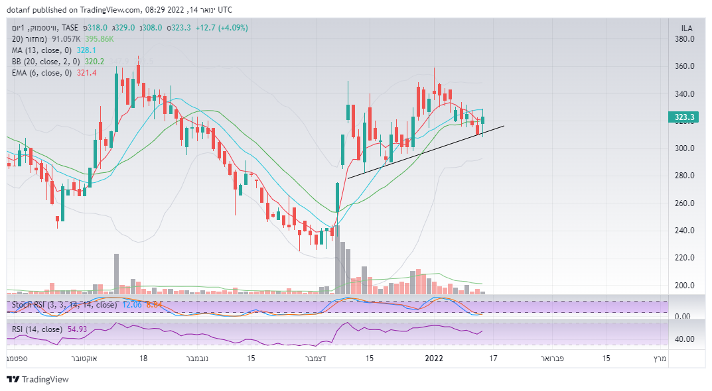712x391 pixels.
Task: Select the MA (13, close, 0) indicator legend
Action: coord(42,50)
